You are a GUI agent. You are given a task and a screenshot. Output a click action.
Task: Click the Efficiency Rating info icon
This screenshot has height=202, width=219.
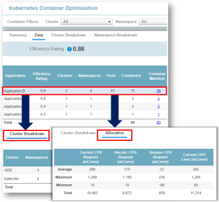coord(69,49)
